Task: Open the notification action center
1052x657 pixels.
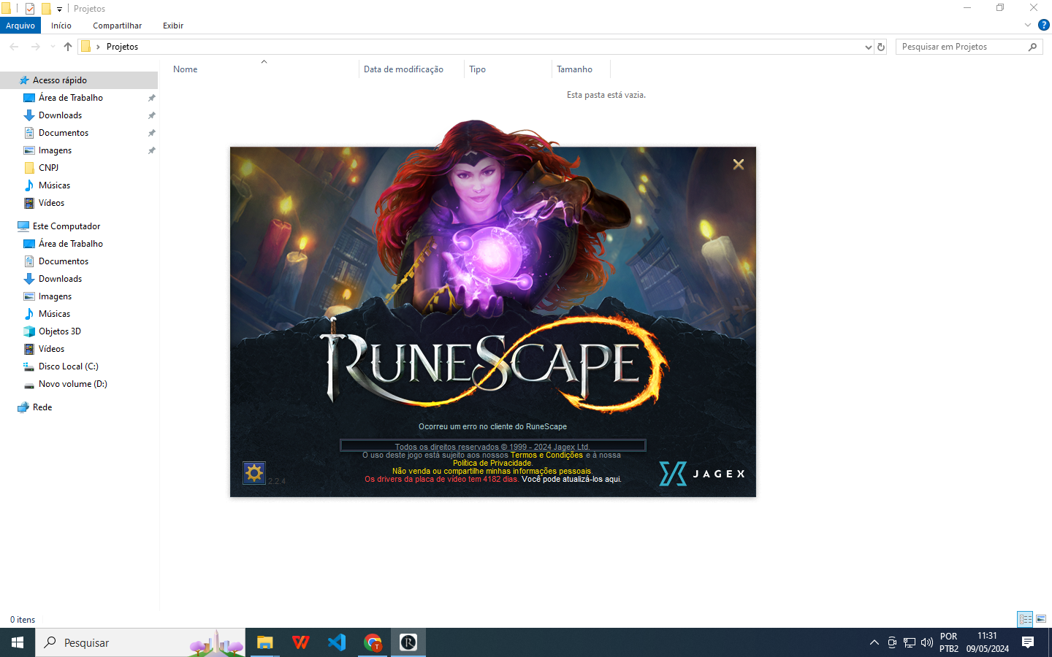Action: (x=1028, y=642)
